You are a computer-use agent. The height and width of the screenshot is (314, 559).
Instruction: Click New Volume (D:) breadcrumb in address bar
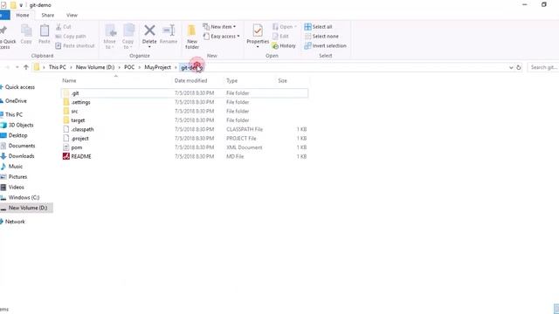point(95,67)
